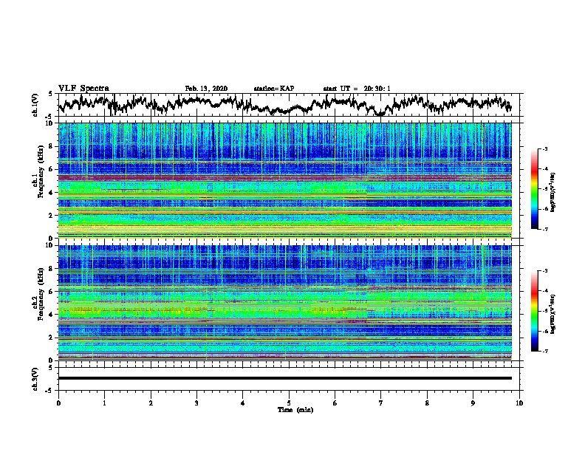Click the time axis tick label '9'
Viewport: 585px width, 452px height.
(x=473, y=403)
